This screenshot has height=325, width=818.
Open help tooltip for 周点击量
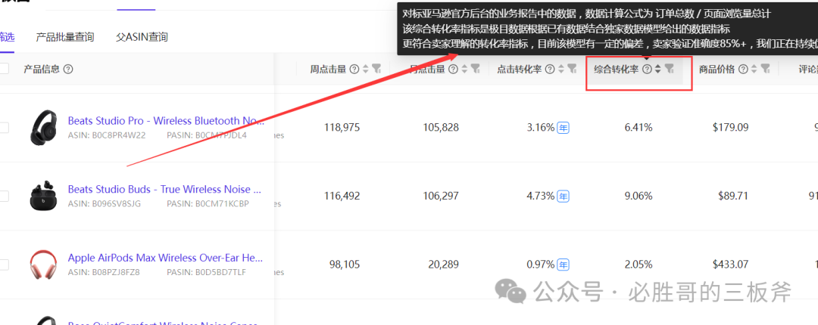pyautogui.click(x=354, y=69)
